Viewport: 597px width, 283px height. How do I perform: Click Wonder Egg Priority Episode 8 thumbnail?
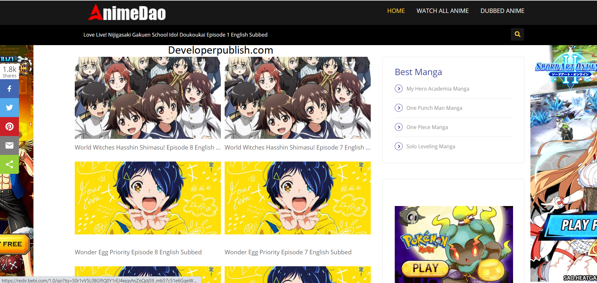[148, 198]
